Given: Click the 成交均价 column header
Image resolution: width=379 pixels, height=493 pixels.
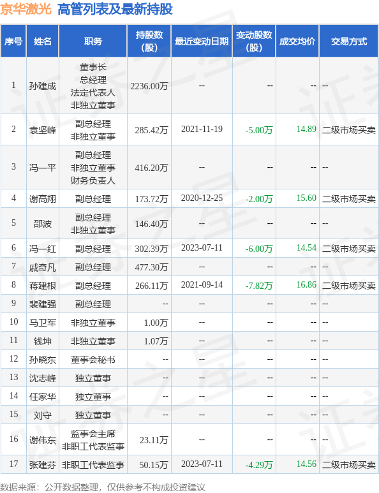Looking at the screenshot, I should coord(297,41).
